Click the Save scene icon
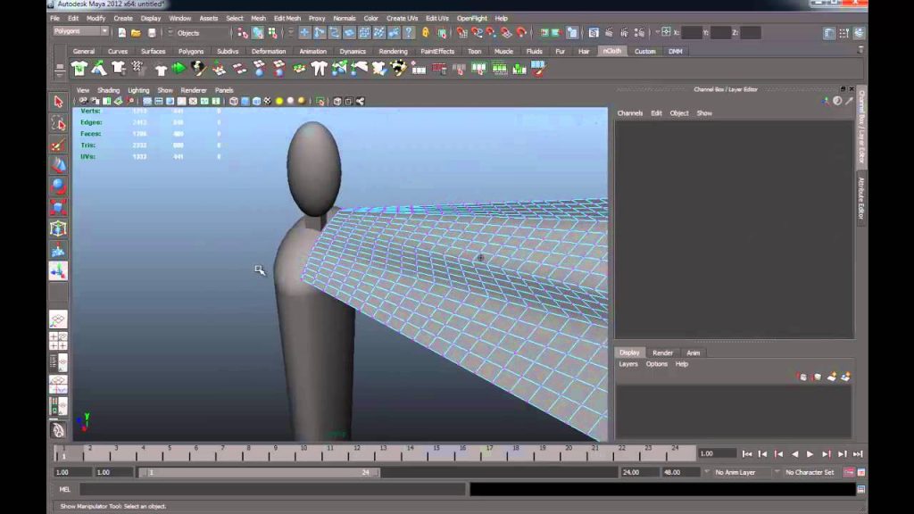The height and width of the screenshot is (514, 914). click(x=152, y=33)
